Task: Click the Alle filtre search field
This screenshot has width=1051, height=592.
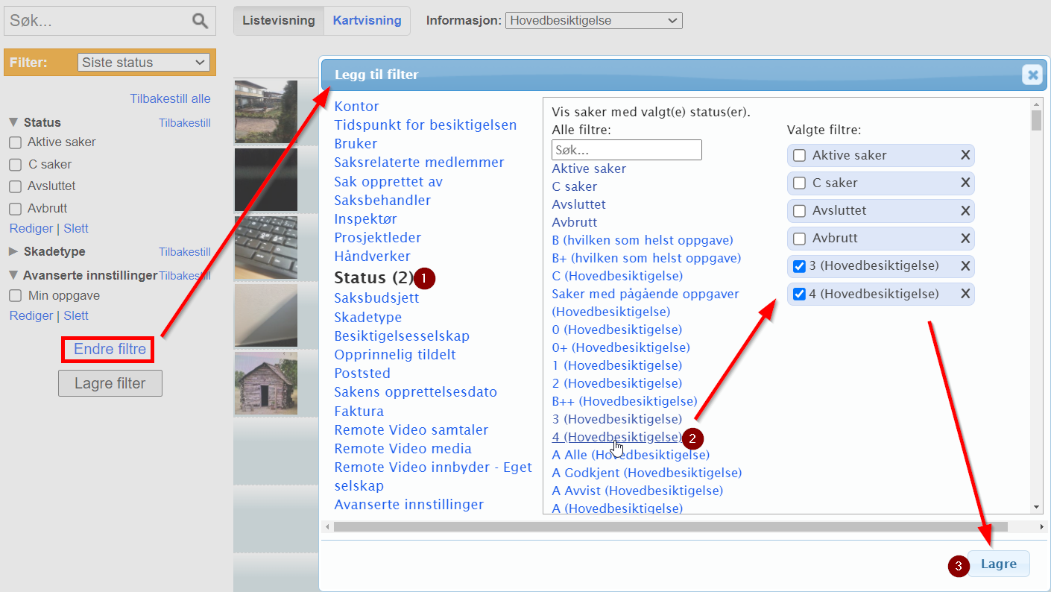Action: click(626, 150)
